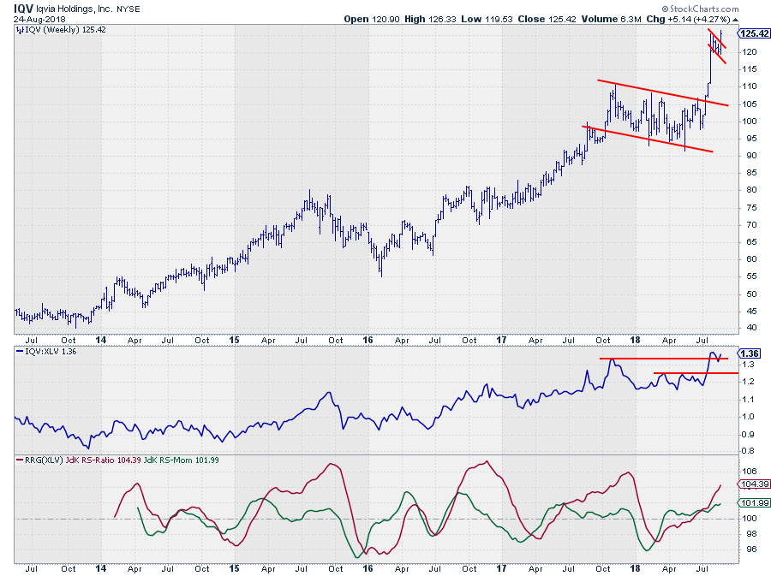Click the price bar icon in the IQV (Weekly) legend
Viewport: 771px width, 576px height.
point(20,30)
